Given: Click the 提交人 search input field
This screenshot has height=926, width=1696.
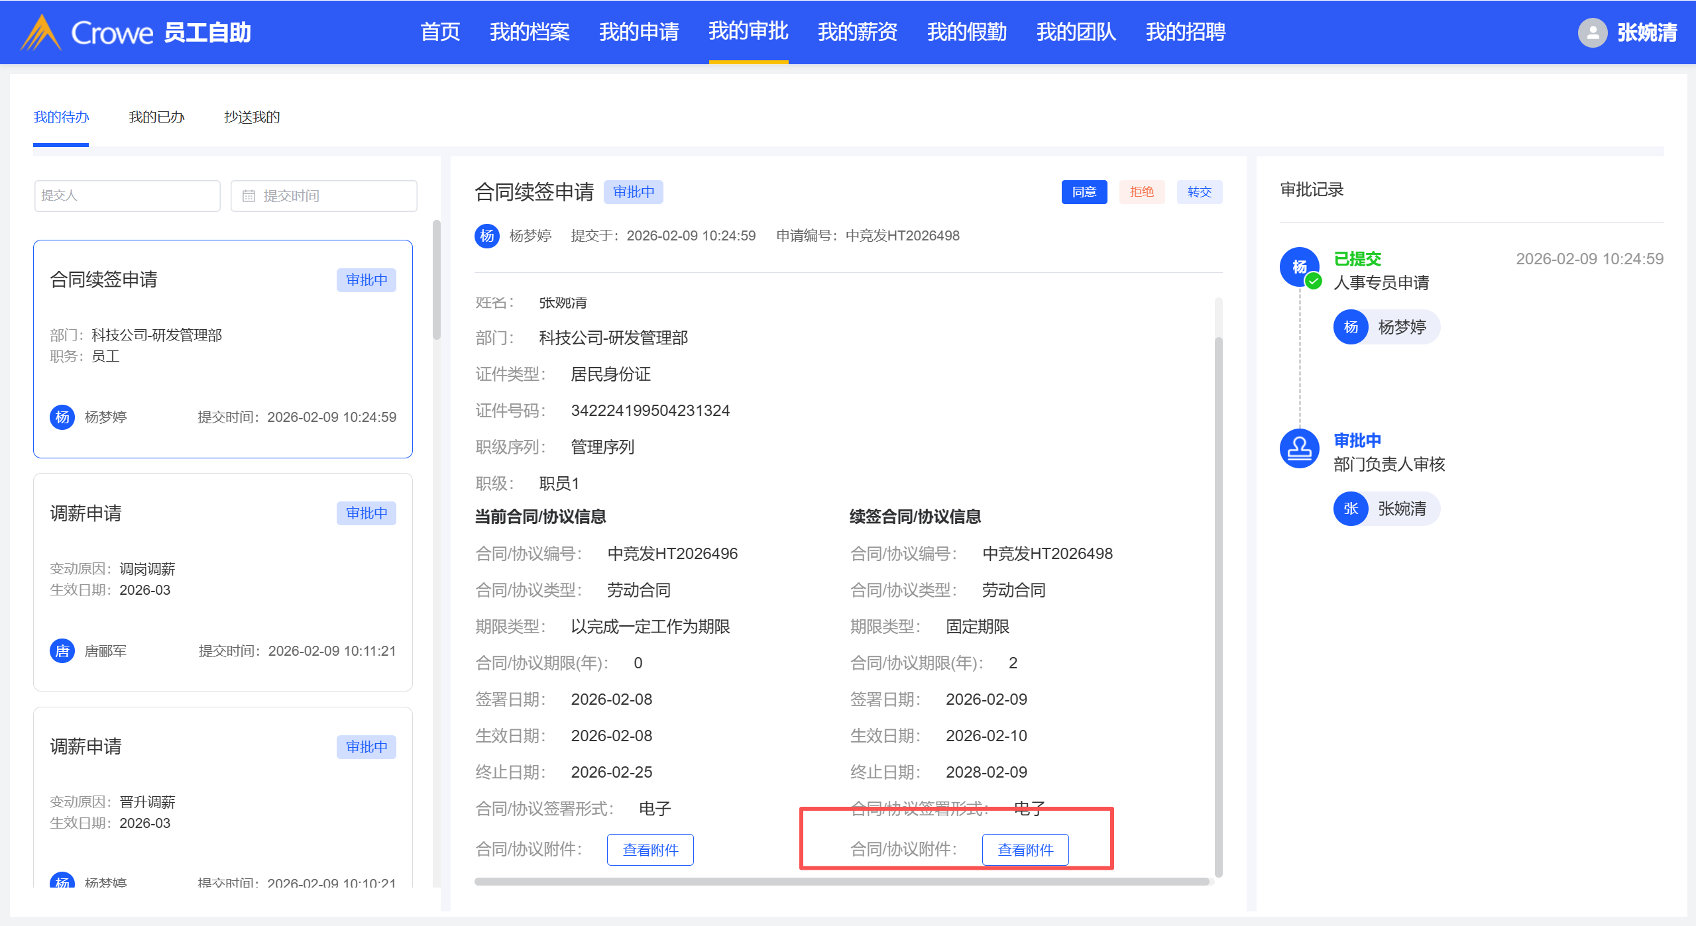Looking at the screenshot, I should tap(127, 196).
